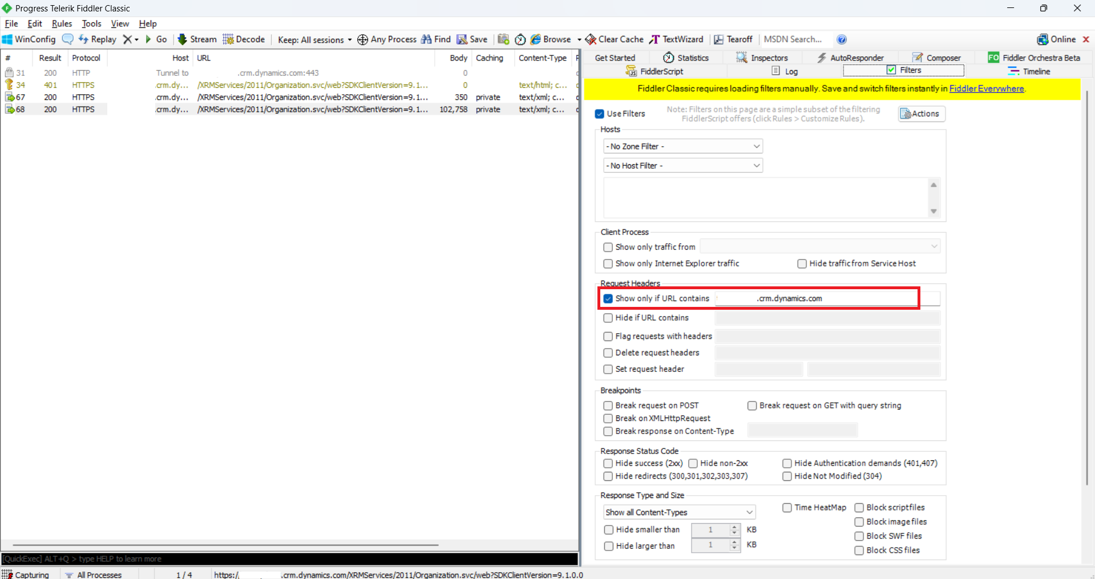Viewport: 1095px width, 579px height.
Task: Tearoff the inspectors panel
Action: point(734,39)
